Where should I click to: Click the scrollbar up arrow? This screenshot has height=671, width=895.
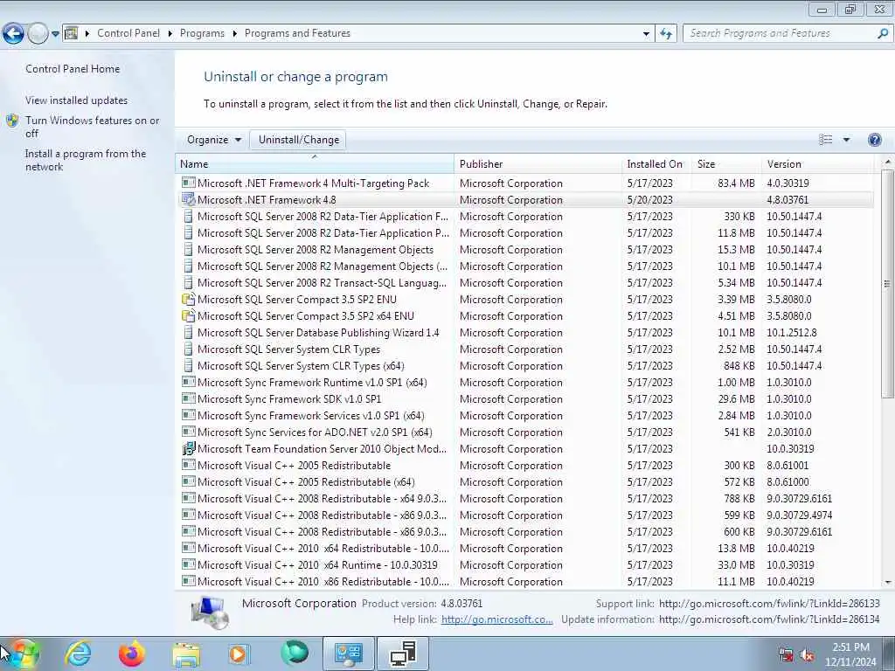(888, 163)
